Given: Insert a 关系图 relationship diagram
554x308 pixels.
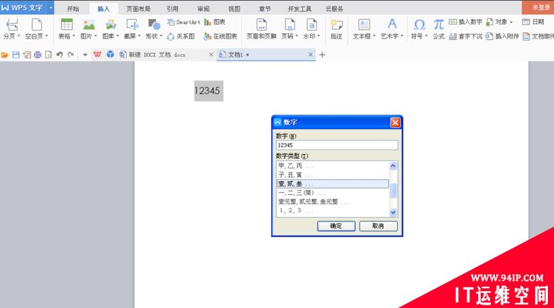Looking at the screenshot, I should pos(181,37).
